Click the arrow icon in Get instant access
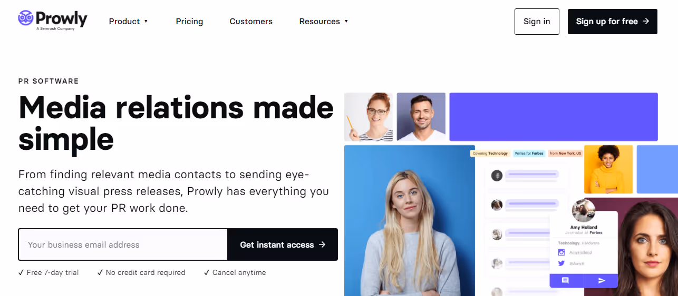The width and height of the screenshot is (678, 296). tap(322, 244)
